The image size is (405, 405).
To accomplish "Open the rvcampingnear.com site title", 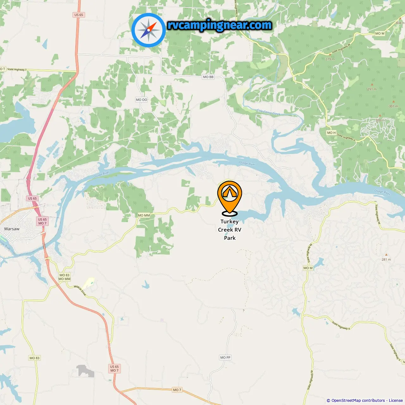I will (x=220, y=25).
